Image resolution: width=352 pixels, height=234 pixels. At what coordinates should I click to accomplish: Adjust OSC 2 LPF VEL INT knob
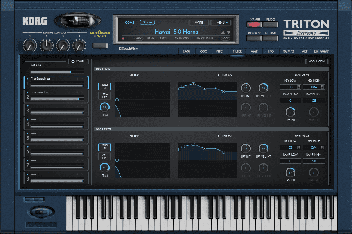263,149
